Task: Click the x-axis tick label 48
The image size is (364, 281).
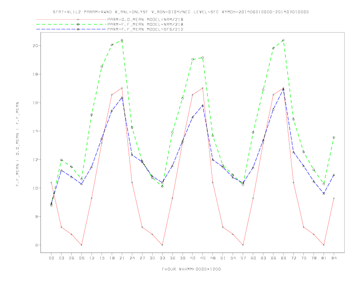Action: 213,258
